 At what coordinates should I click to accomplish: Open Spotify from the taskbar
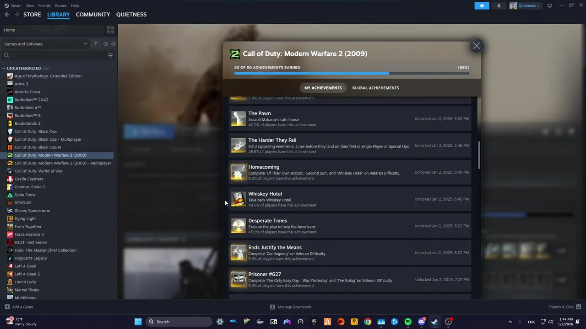pos(408,322)
